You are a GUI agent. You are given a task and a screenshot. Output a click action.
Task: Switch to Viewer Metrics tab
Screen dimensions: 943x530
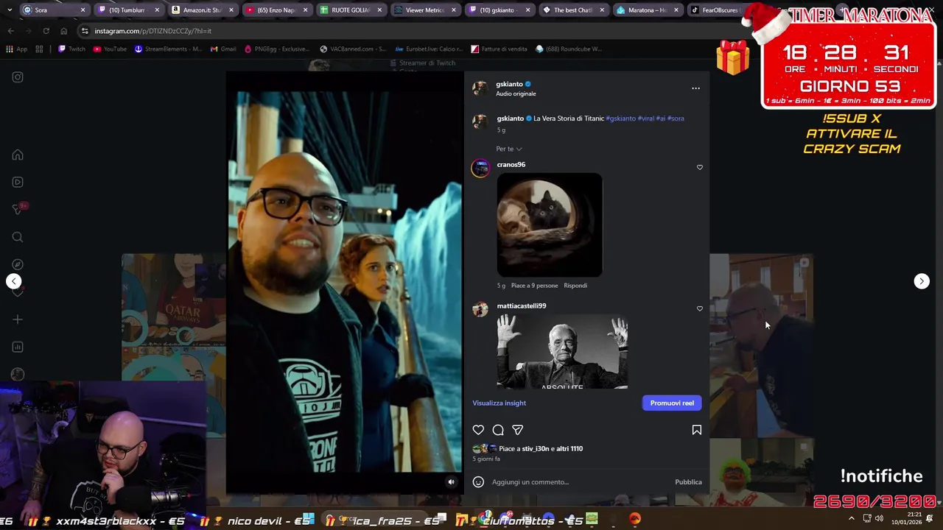425,10
